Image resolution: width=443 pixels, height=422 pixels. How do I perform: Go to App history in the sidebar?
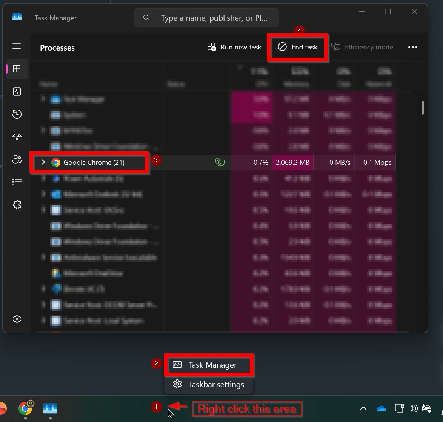[17, 114]
